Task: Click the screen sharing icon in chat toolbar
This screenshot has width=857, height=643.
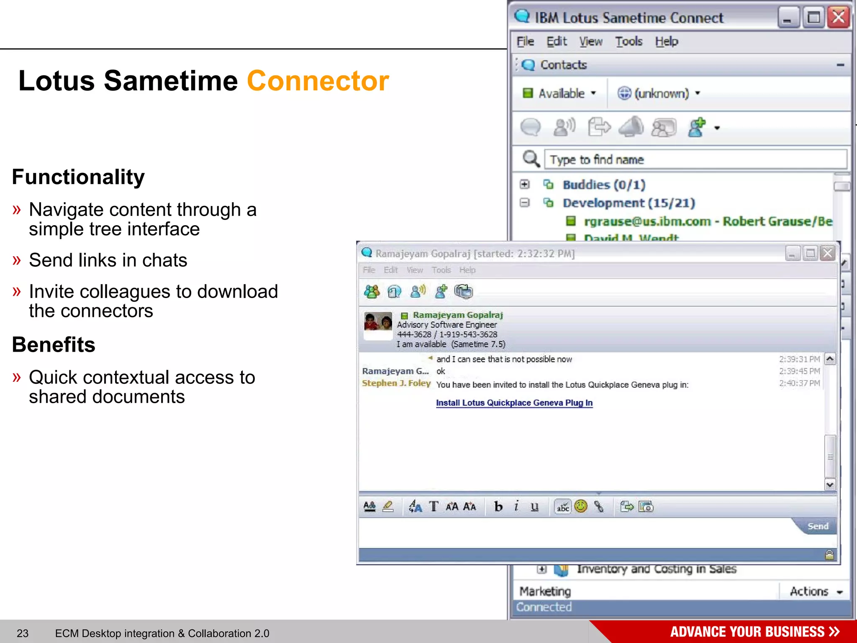Action: pyautogui.click(x=464, y=291)
